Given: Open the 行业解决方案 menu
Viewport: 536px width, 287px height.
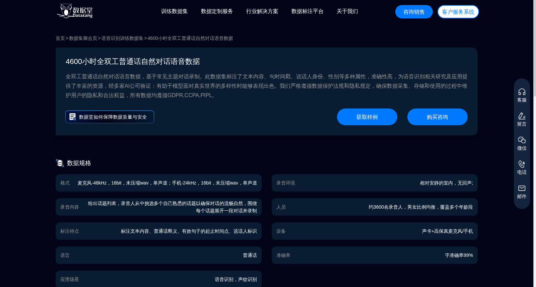Looking at the screenshot, I should [x=262, y=11].
